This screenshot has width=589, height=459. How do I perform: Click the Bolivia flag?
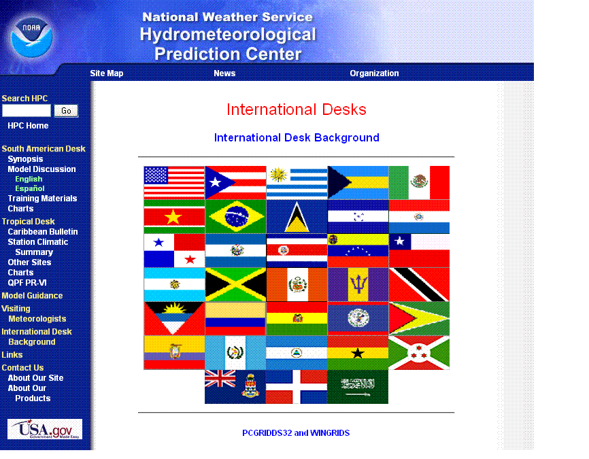coord(297,318)
